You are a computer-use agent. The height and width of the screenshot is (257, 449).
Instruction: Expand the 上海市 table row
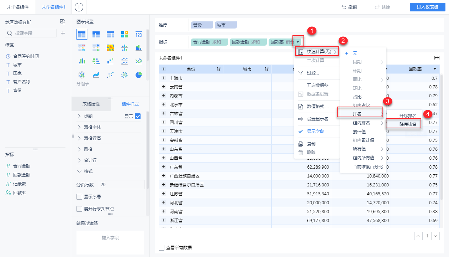click(164, 78)
